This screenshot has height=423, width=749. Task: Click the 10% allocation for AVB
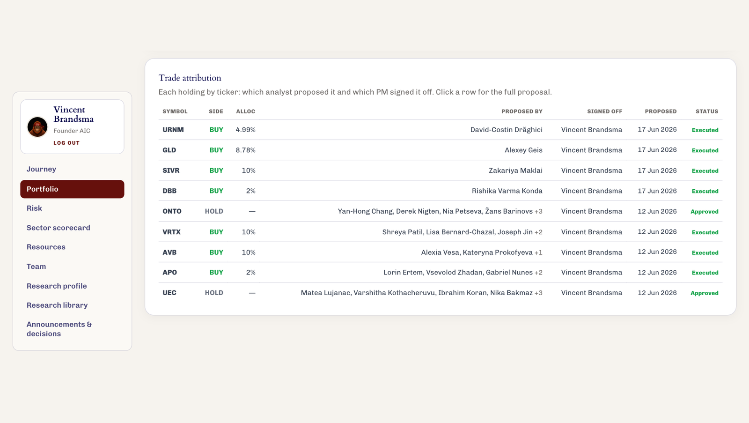point(249,252)
